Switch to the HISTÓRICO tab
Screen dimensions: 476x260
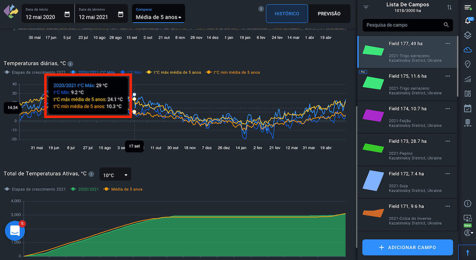click(287, 14)
